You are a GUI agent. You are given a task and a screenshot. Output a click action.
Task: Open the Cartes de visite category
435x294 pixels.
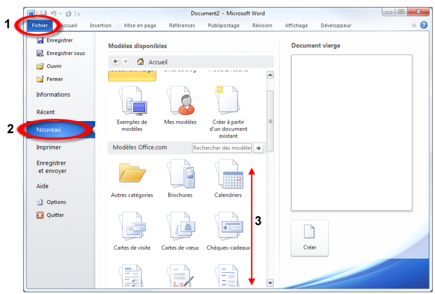click(x=132, y=231)
